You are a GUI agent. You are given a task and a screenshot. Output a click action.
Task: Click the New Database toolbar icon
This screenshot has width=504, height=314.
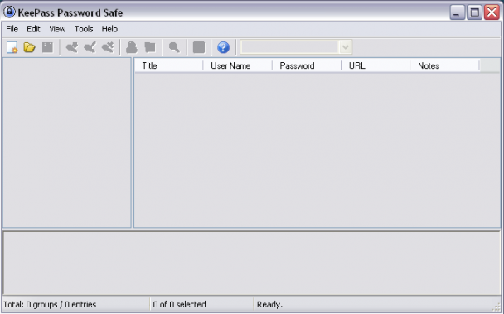coord(12,47)
